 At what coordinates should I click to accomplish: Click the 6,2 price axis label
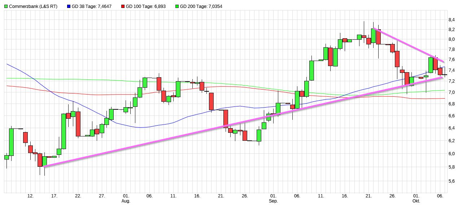pyautogui.click(x=452, y=141)
